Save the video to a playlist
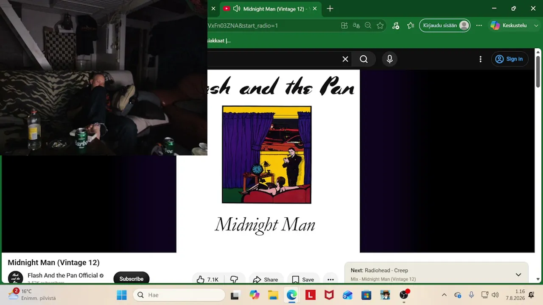This screenshot has width=543, height=305. pos(304,279)
